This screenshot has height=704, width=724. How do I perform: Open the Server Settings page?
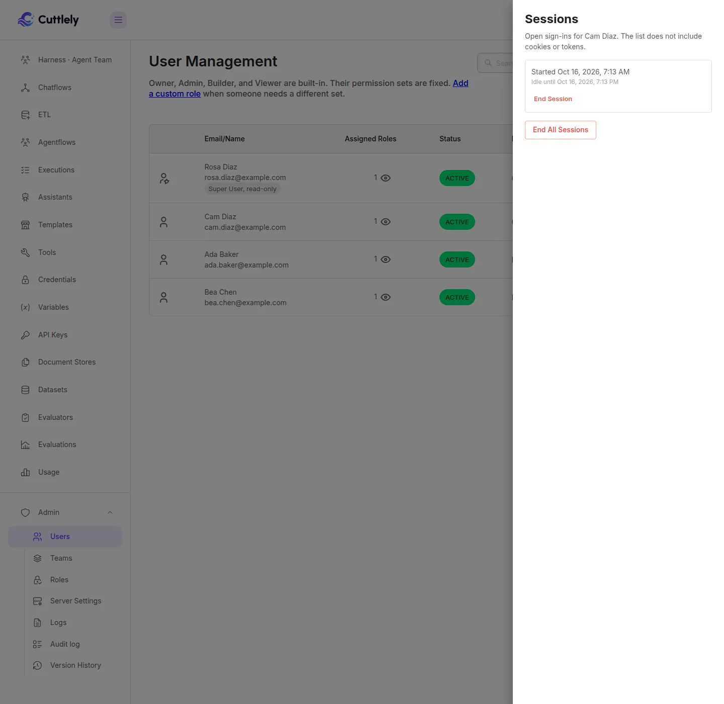click(65, 601)
